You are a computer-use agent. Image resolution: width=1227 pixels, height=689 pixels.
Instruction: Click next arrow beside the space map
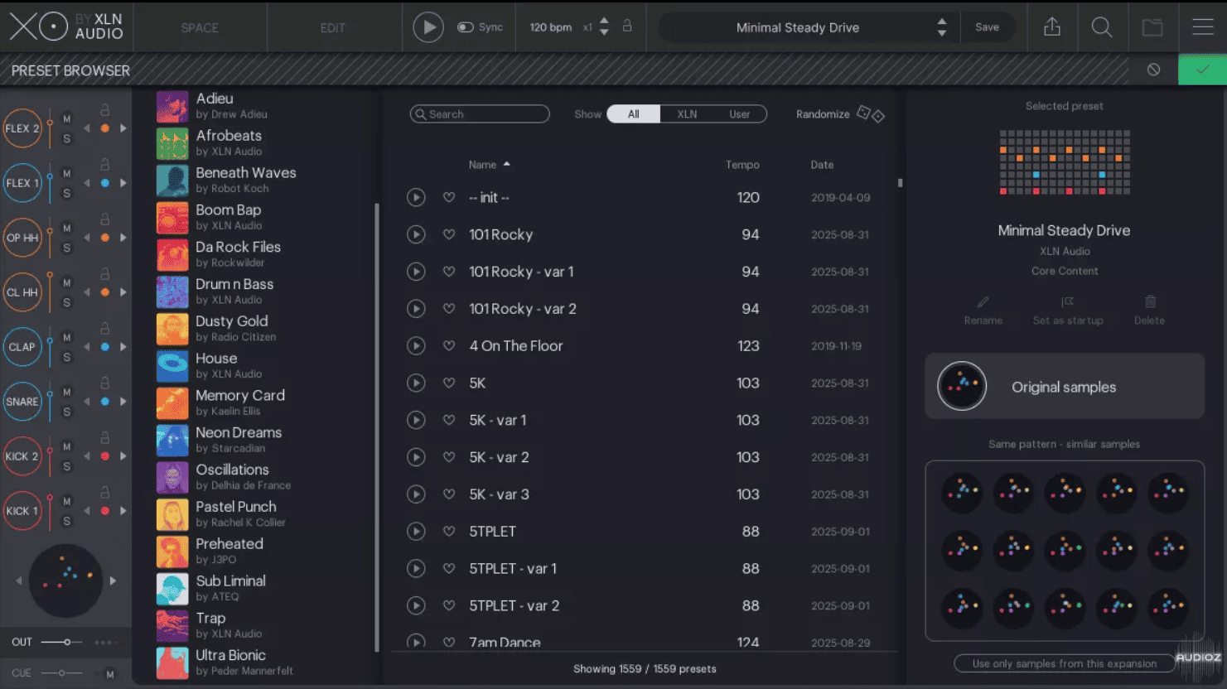point(114,581)
